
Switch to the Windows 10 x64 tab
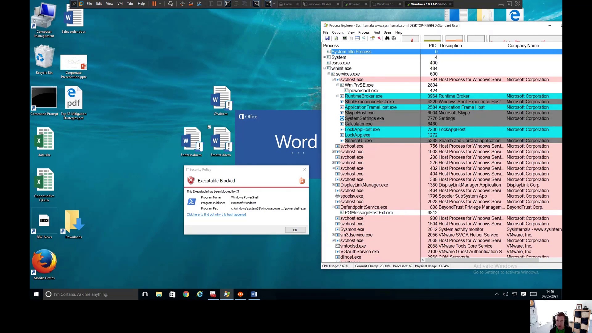(319, 4)
